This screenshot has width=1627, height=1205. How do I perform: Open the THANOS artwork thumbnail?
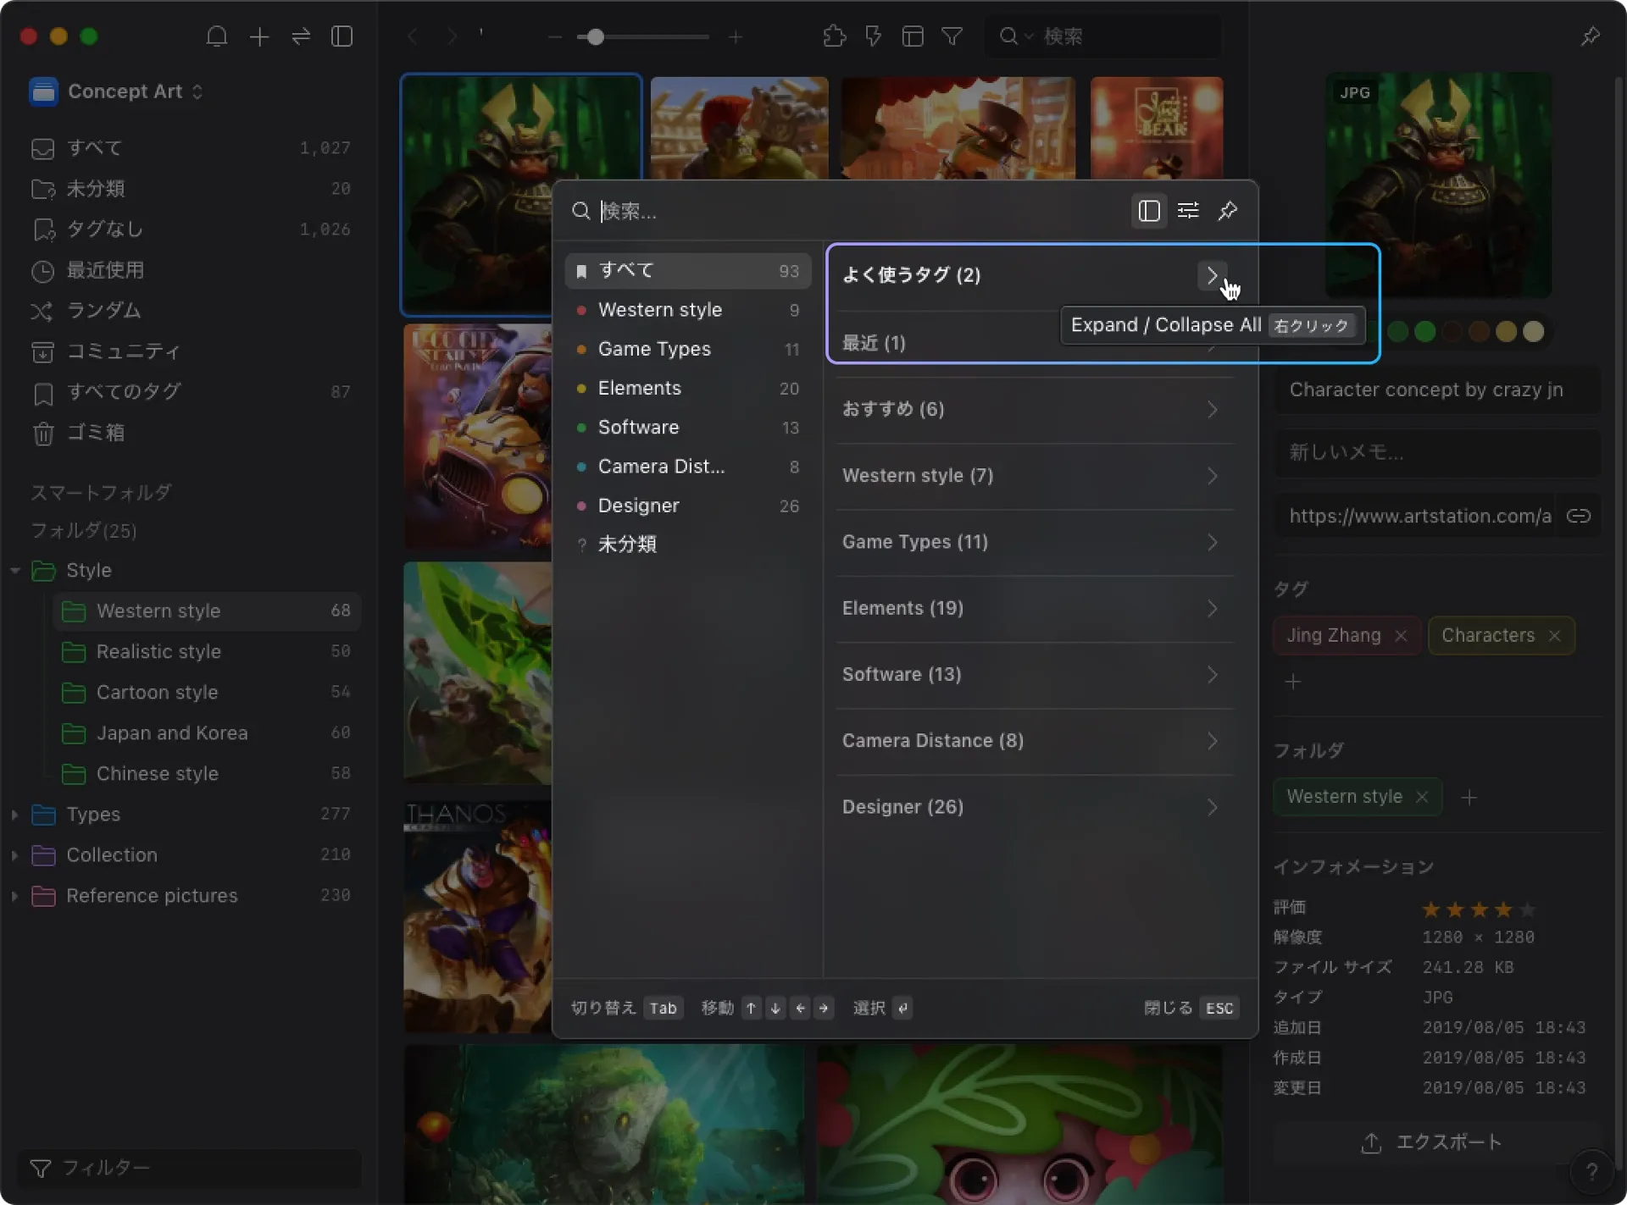pyautogui.click(x=478, y=916)
